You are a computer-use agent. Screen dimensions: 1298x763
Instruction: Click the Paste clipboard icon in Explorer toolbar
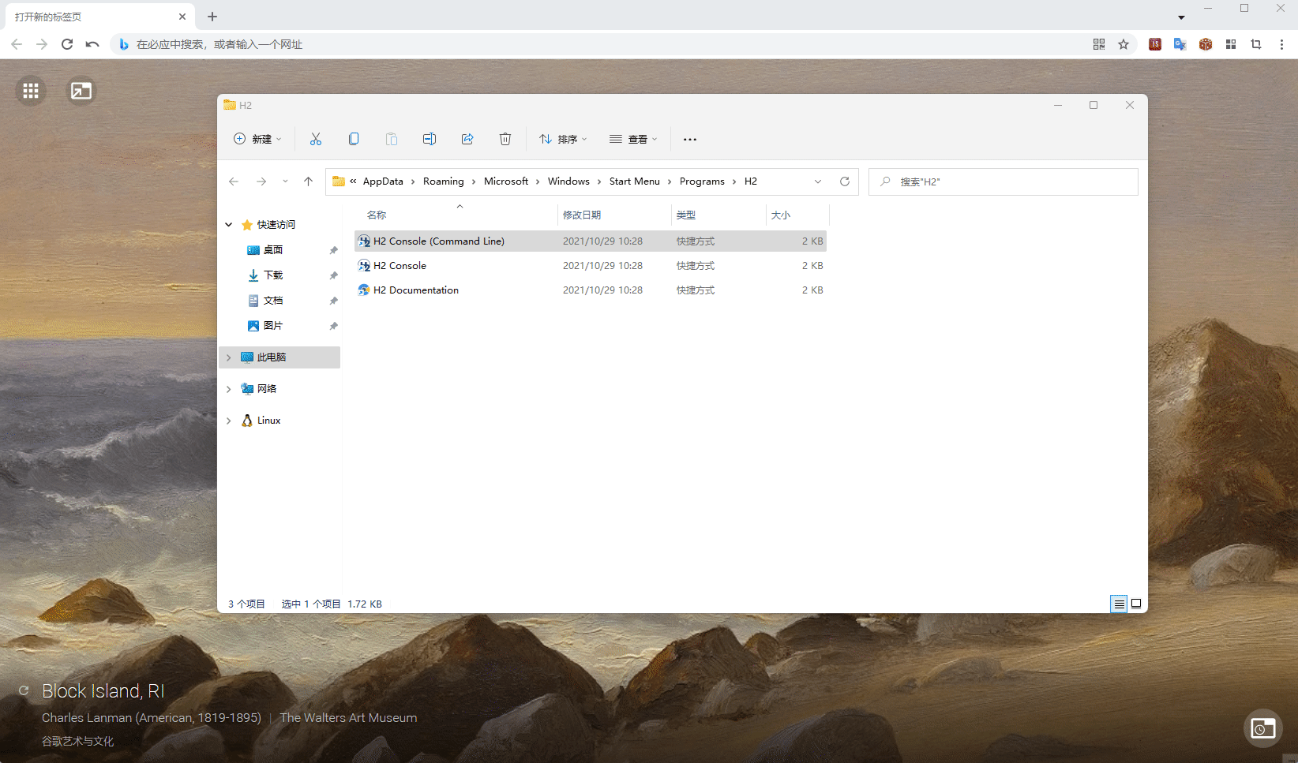(x=392, y=139)
